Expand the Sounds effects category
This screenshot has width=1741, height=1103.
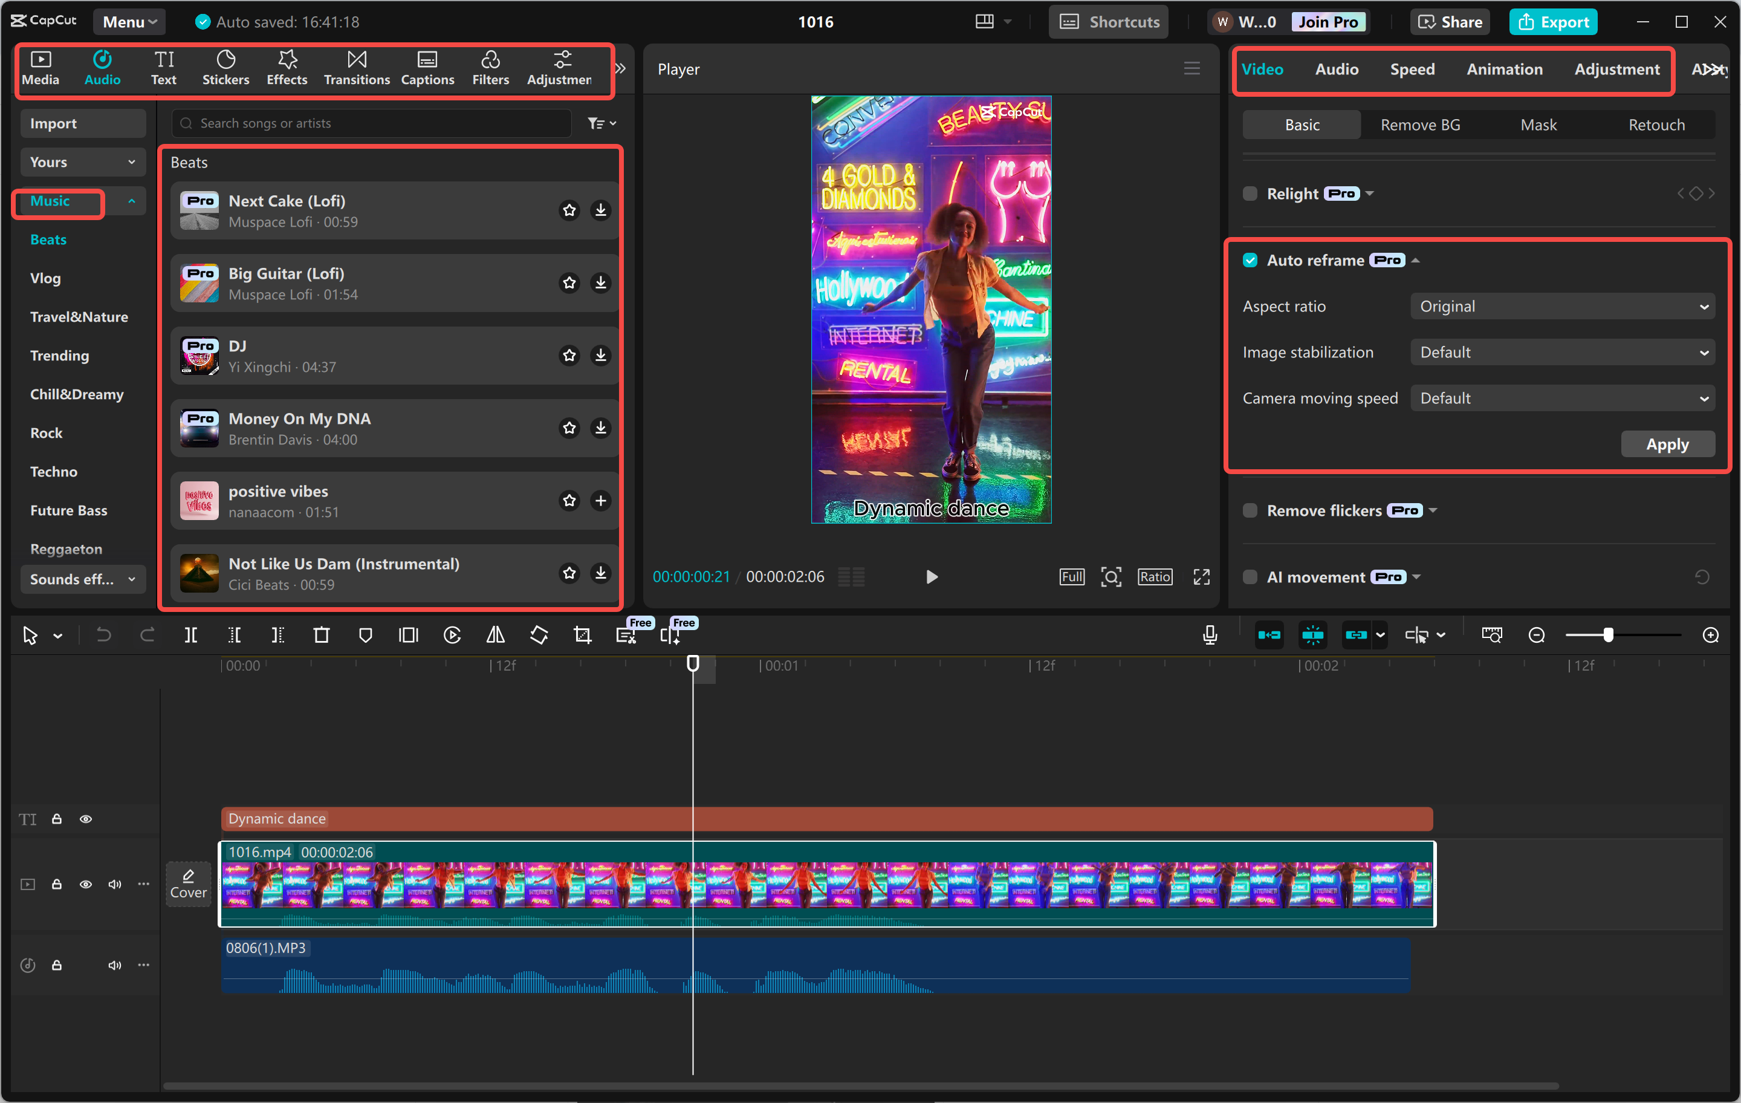point(82,579)
